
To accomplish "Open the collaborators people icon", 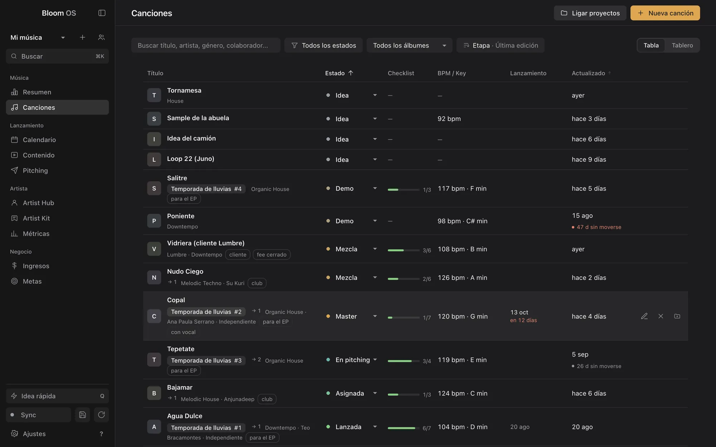I will [x=101, y=37].
